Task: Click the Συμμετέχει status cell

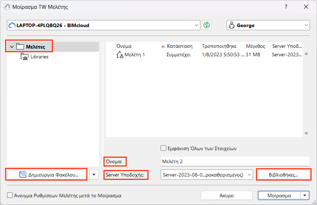Action: coord(178,55)
